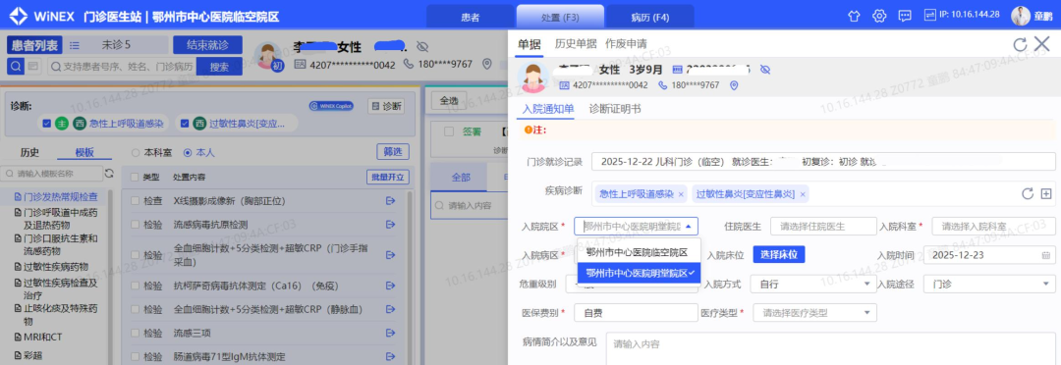Select the 本人 radio button
Image resolution: width=1061 pixels, height=365 pixels.
188,153
